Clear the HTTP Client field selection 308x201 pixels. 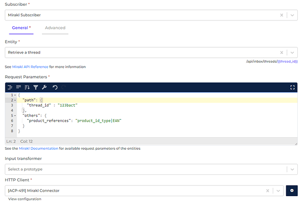click(267, 191)
